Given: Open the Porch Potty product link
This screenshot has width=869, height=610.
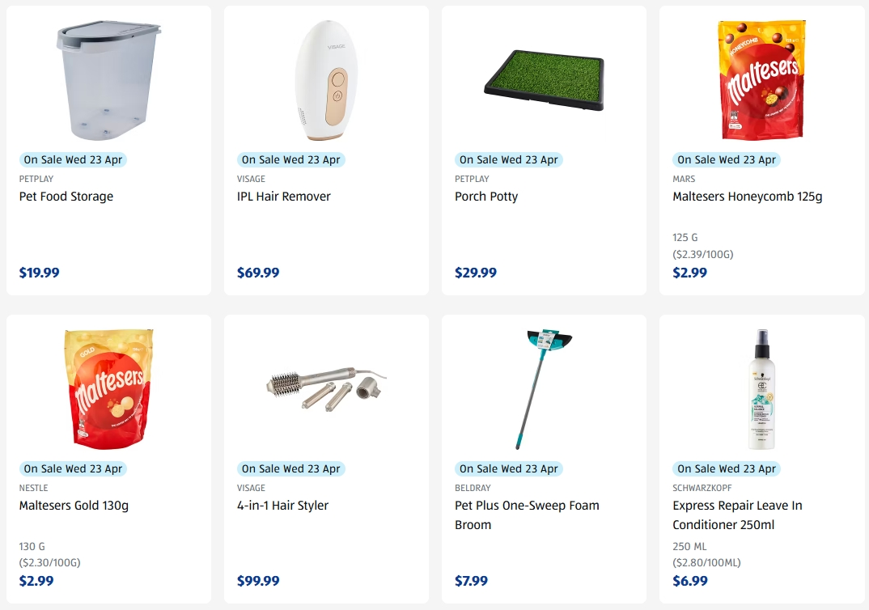Looking at the screenshot, I should 486,196.
